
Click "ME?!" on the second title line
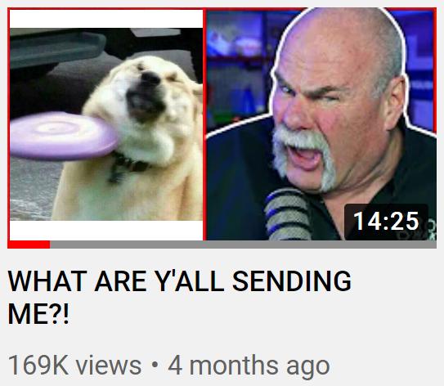38,314
